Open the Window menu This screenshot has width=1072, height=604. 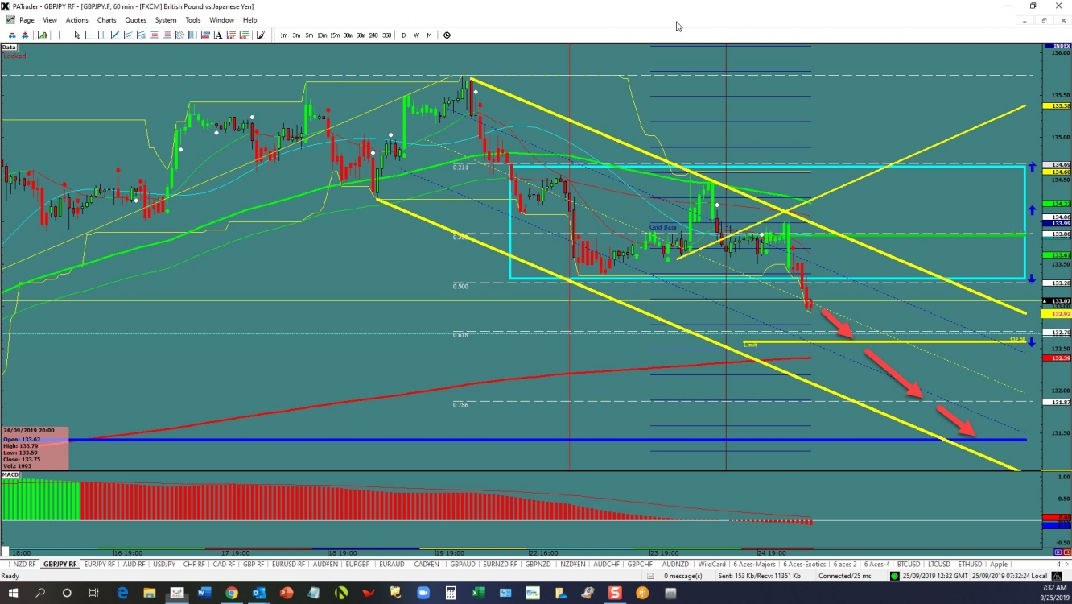tap(221, 20)
